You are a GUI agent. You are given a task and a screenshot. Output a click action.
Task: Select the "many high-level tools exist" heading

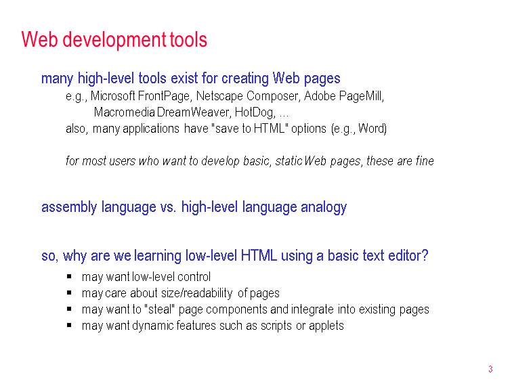point(190,79)
